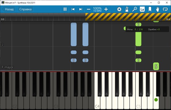
Task: Open bookmarks via the bookmark icon
Action: tap(150, 9)
